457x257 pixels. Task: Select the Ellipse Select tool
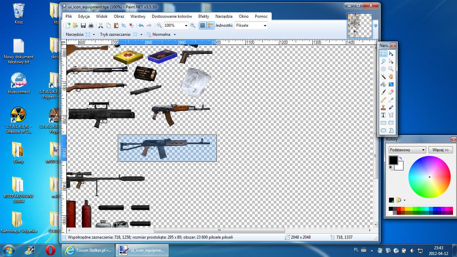pyautogui.click(x=383, y=69)
